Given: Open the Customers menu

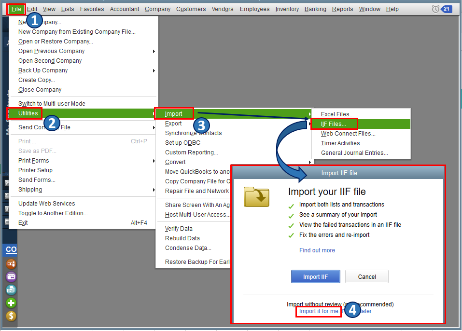Looking at the screenshot, I should [191, 9].
